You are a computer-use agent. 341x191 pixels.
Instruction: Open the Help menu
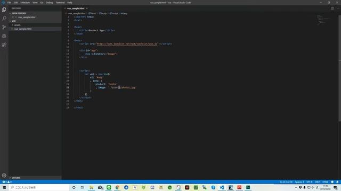[x=70, y=3]
